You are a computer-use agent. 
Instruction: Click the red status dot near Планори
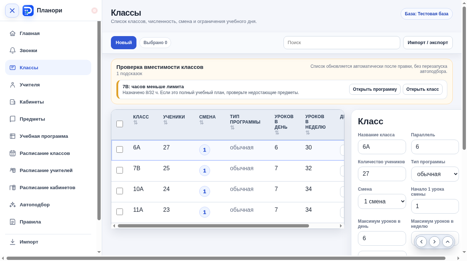[94, 11]
